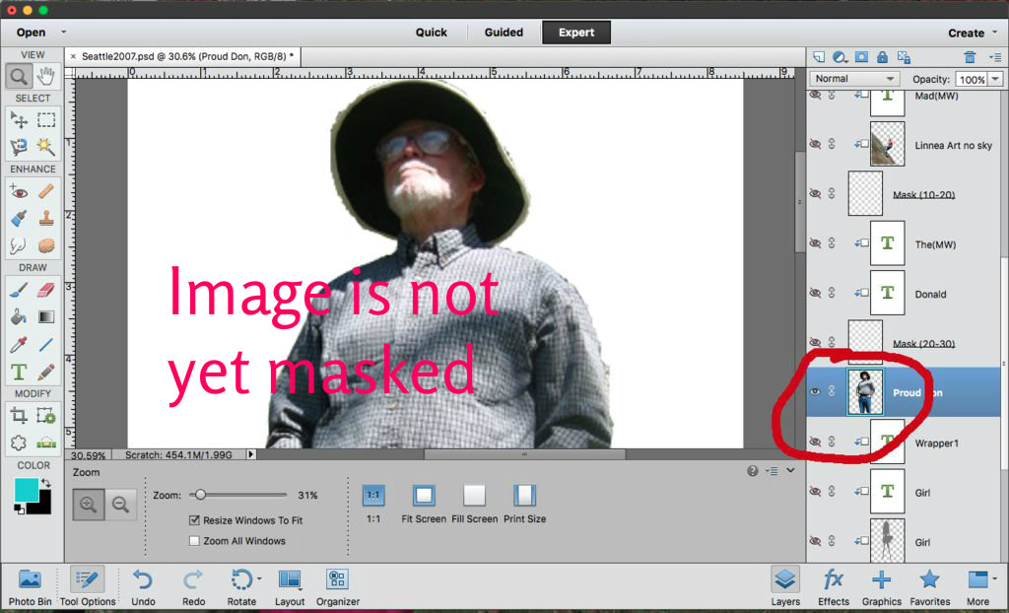Choose Zoom Out mode button
The image size is (1009, 613).
[121, 505]
